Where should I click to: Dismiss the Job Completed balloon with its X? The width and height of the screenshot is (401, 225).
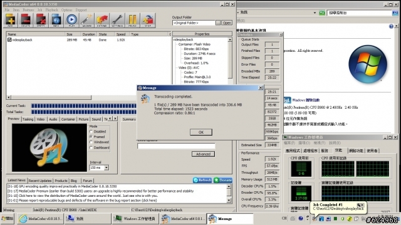(x=362, y=204)
